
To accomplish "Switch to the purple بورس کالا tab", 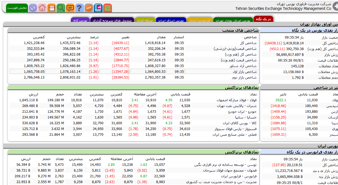I will pos(80,20).
